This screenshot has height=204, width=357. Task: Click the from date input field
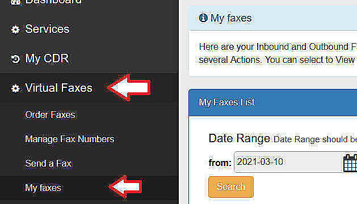point(288,162)
